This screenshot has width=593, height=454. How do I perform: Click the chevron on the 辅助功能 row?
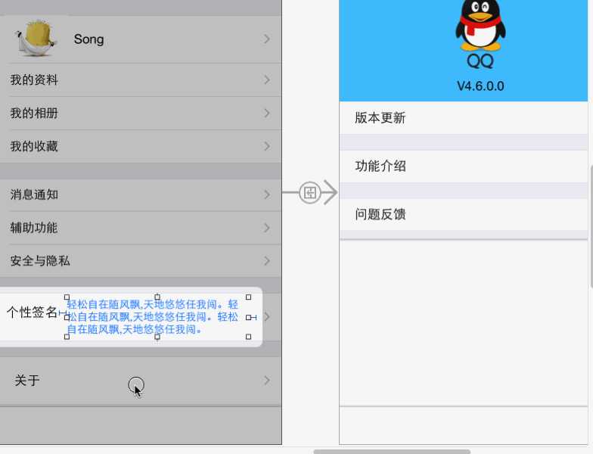(x=267, y=228)
